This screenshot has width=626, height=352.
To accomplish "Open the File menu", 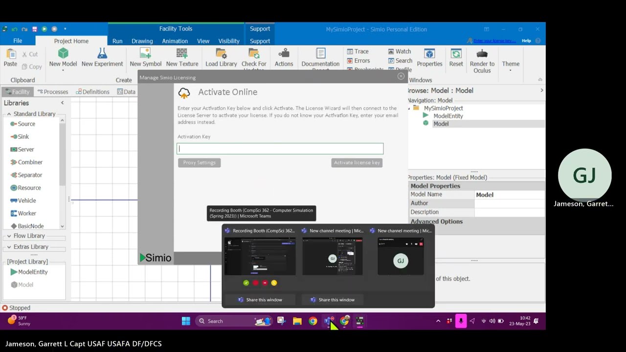I will (x=18, y=41).
